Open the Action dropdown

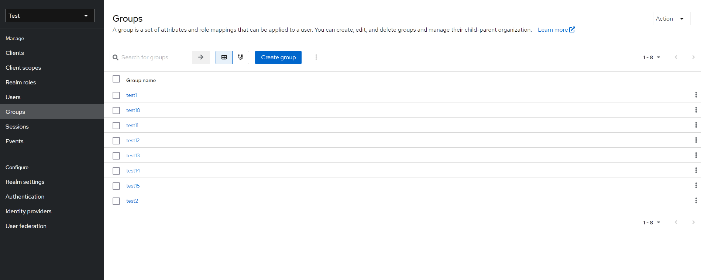click(x=671, y=18)
